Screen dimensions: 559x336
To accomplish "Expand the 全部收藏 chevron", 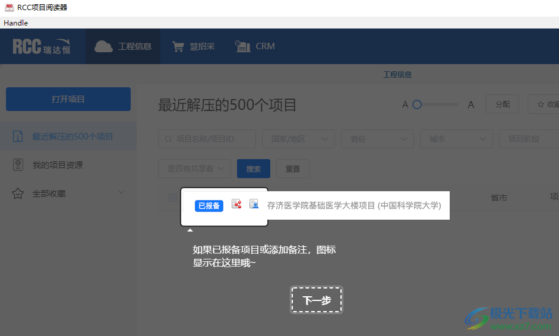I will [121, 192].
